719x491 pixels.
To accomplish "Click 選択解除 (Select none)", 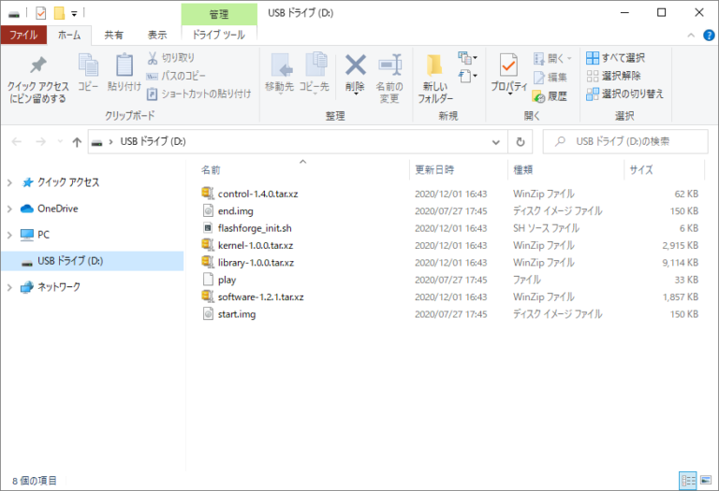I will [614, 76].
